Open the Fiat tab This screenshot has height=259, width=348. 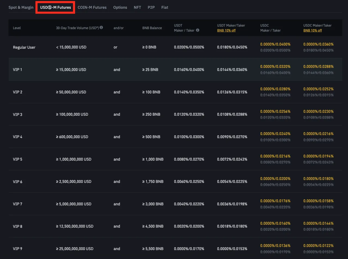165,7
